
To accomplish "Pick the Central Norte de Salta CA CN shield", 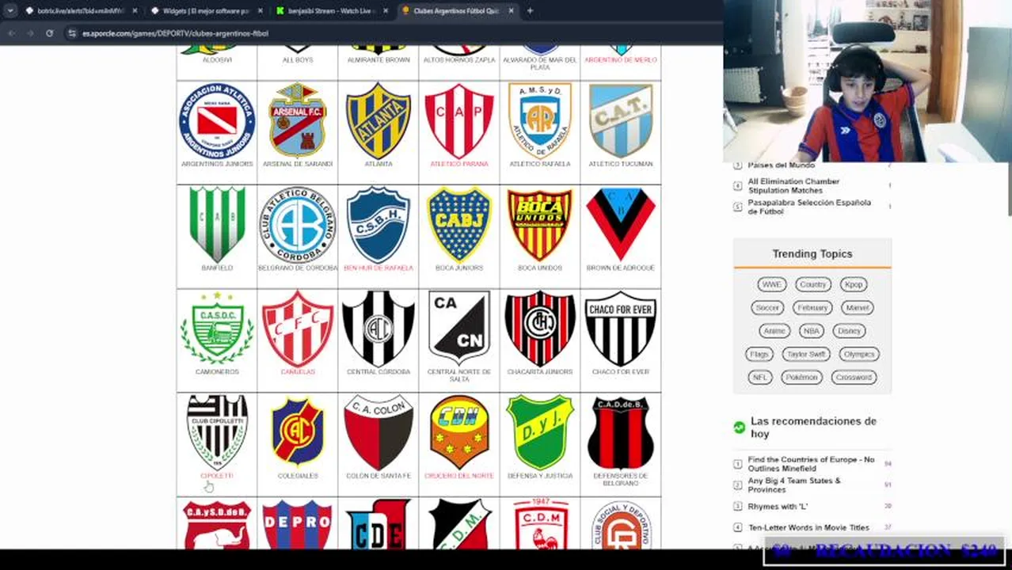I will [459, 329].
